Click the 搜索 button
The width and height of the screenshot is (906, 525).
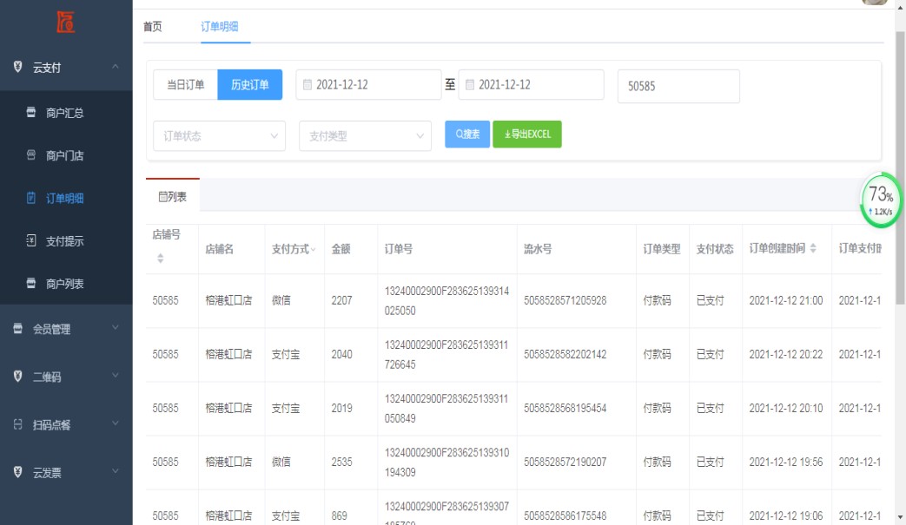coord(467,135)
